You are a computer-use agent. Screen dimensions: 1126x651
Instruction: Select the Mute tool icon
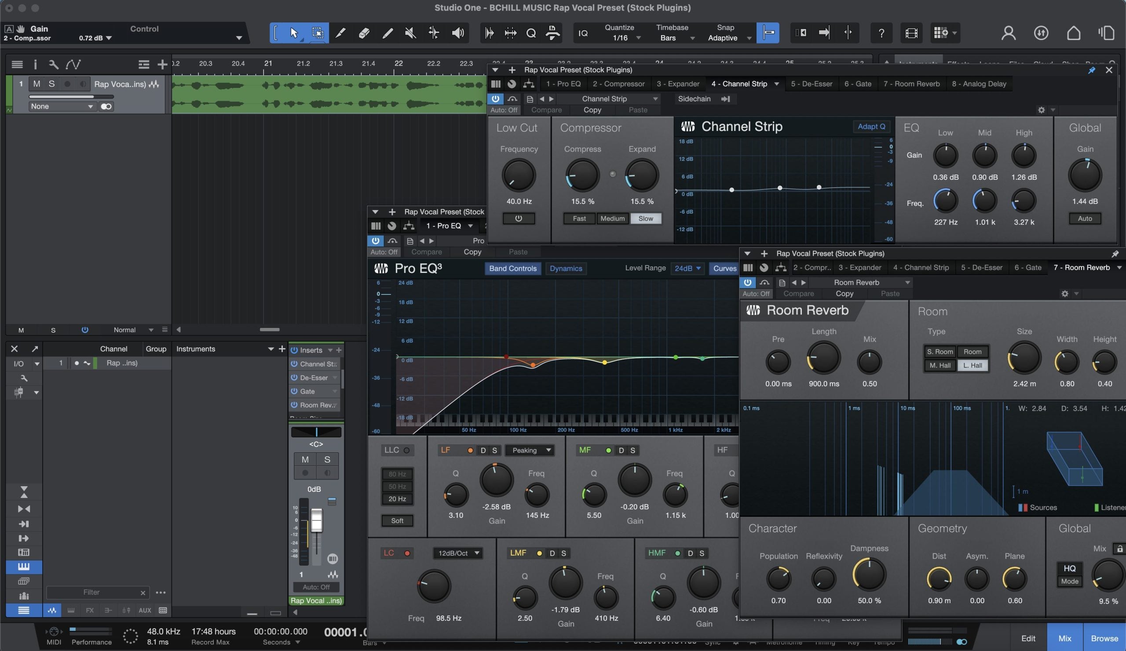pyautogui.click(x=410, y=33)
